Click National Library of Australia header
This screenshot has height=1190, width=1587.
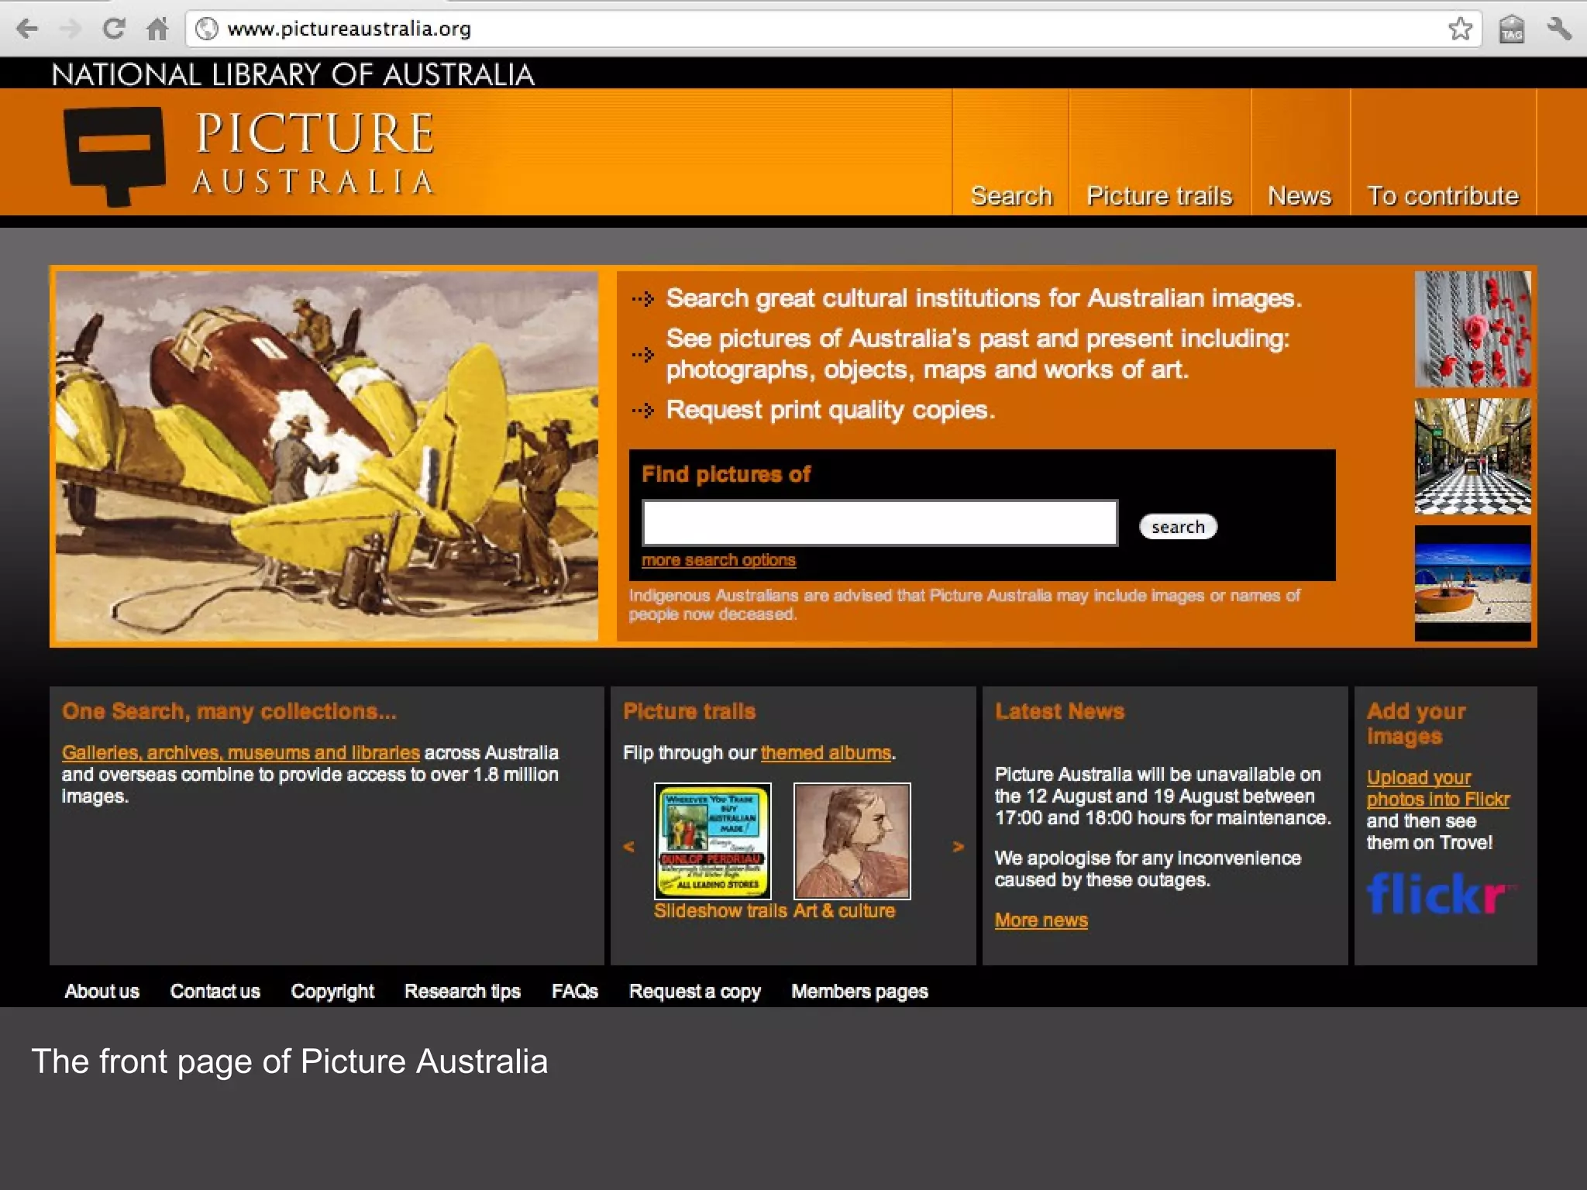coord(293,74)
